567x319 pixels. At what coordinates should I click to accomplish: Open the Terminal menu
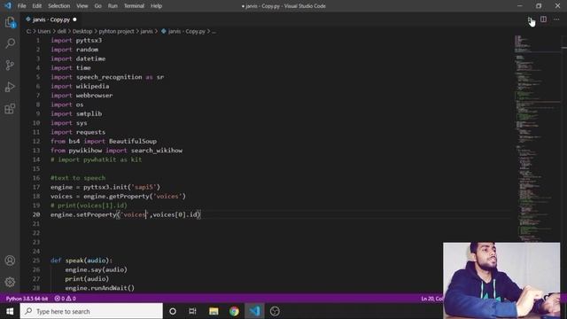coord(134,6)
